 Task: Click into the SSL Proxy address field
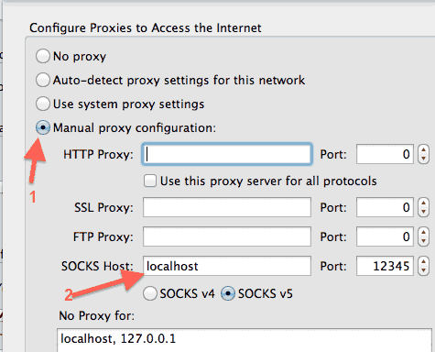[227, 207]
